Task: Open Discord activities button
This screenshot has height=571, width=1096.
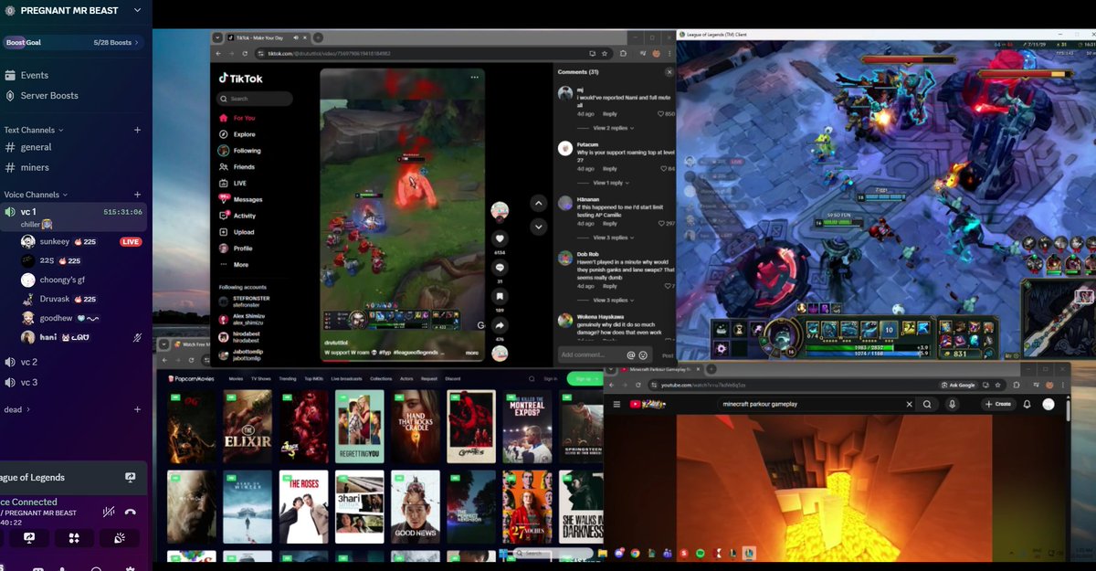Action: [x=74, y=538]
